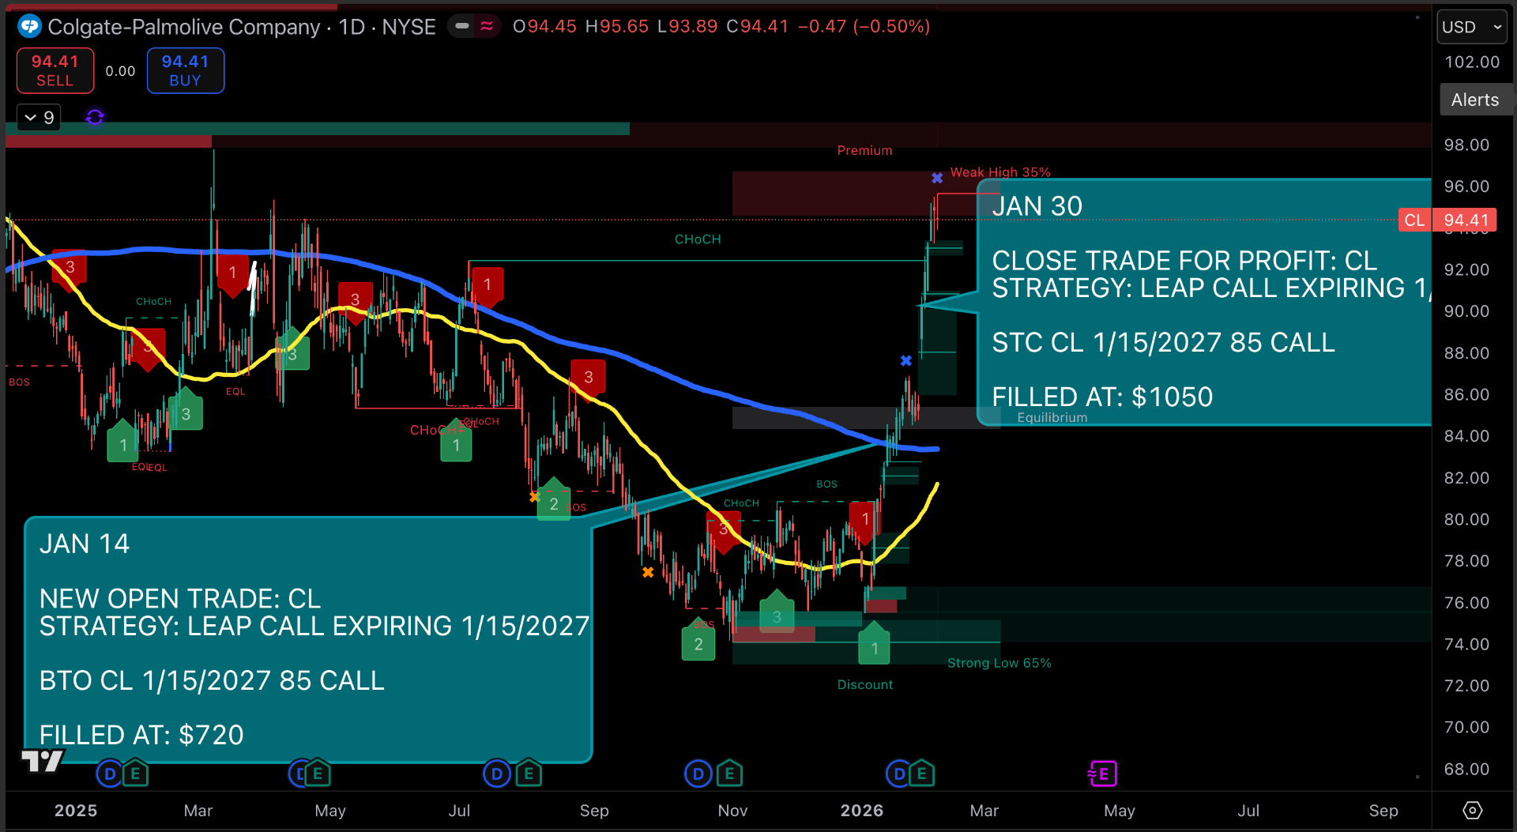The height and width of the screenshot is (832, 1517).
Task: Click the market status pill icon
Action: 462,26
